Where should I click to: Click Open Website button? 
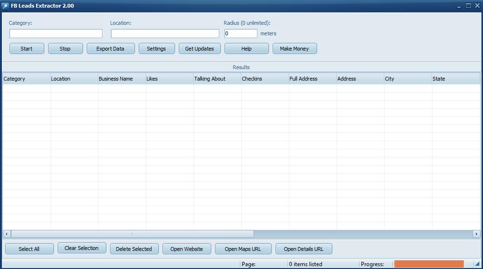[187, 249]
